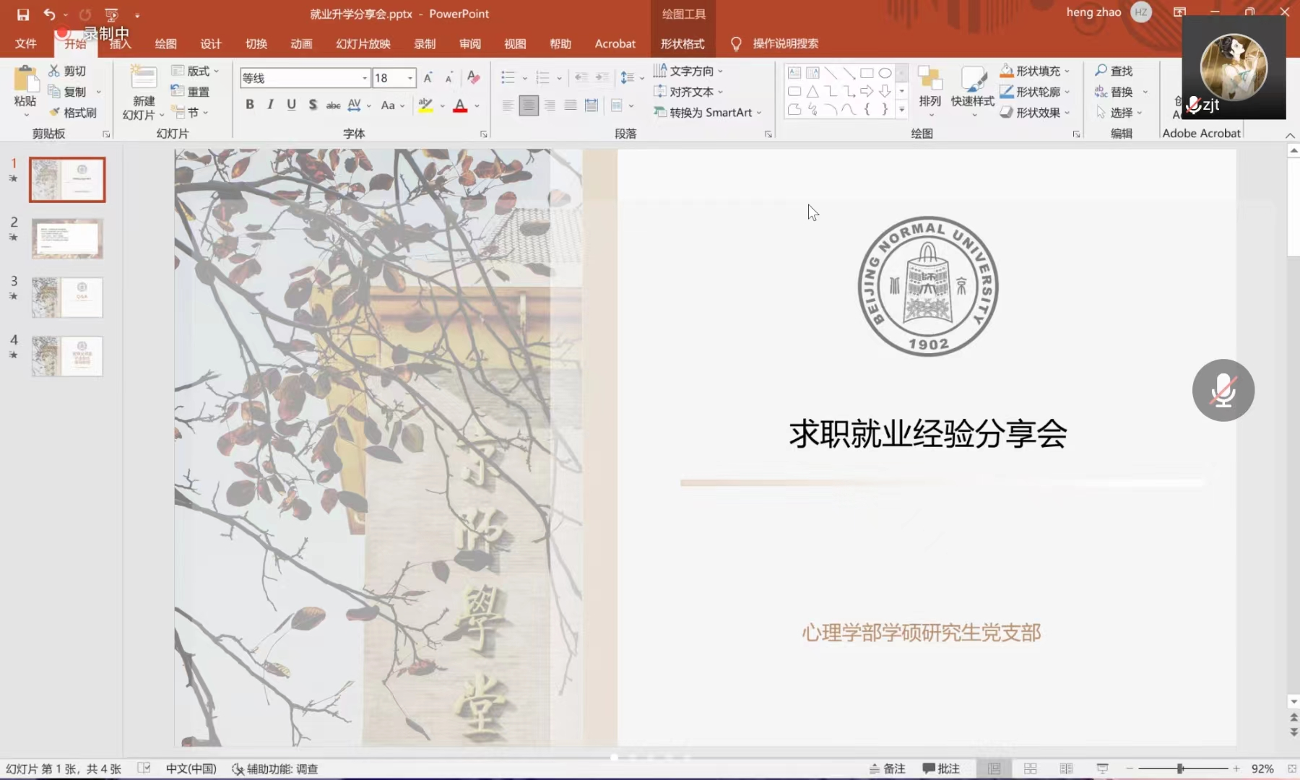Expand the font name 等线 dropdown

(365, 78)
